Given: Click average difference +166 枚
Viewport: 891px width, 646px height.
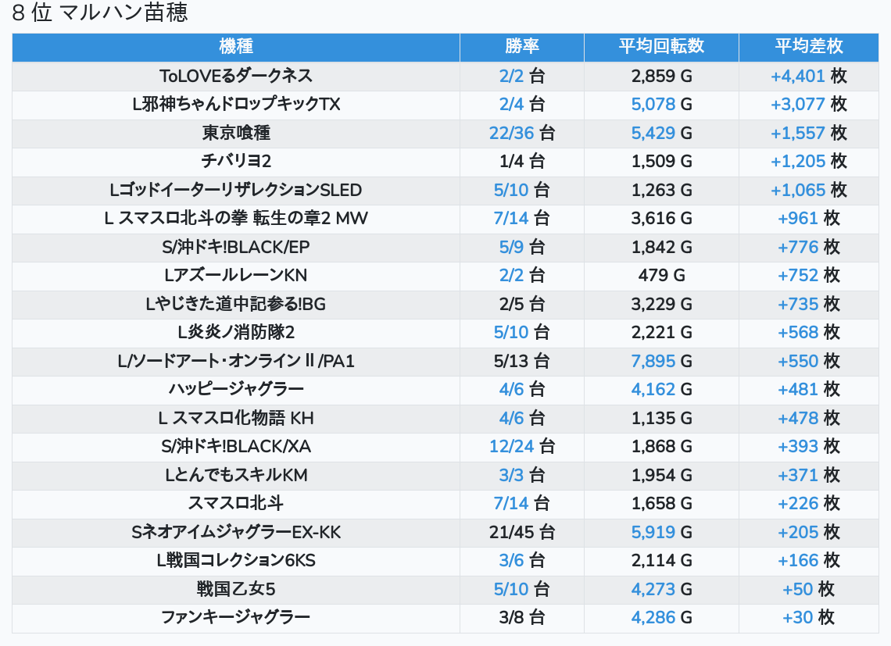Looking at the screenshot, I should [x=809, y=561].
